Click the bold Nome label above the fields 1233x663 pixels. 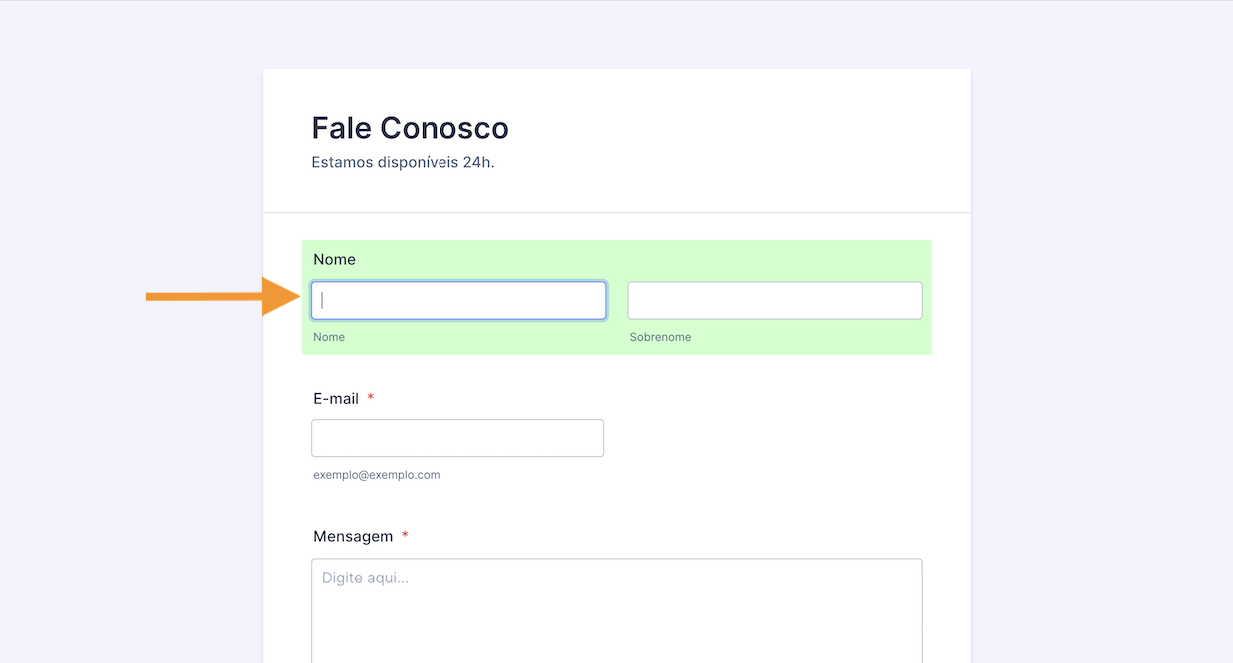[x=334, y=259]
